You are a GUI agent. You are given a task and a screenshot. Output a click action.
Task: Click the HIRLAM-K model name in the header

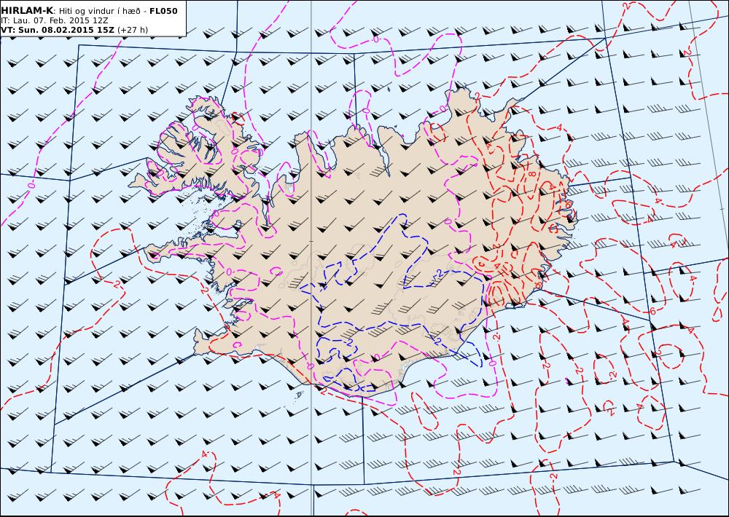[x=27, y=11]
